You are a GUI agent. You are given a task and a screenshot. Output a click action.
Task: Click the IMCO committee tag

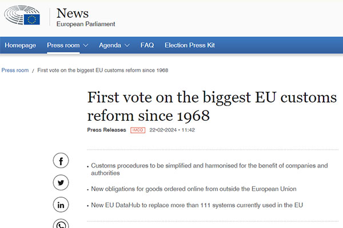[x=138, y=130]
